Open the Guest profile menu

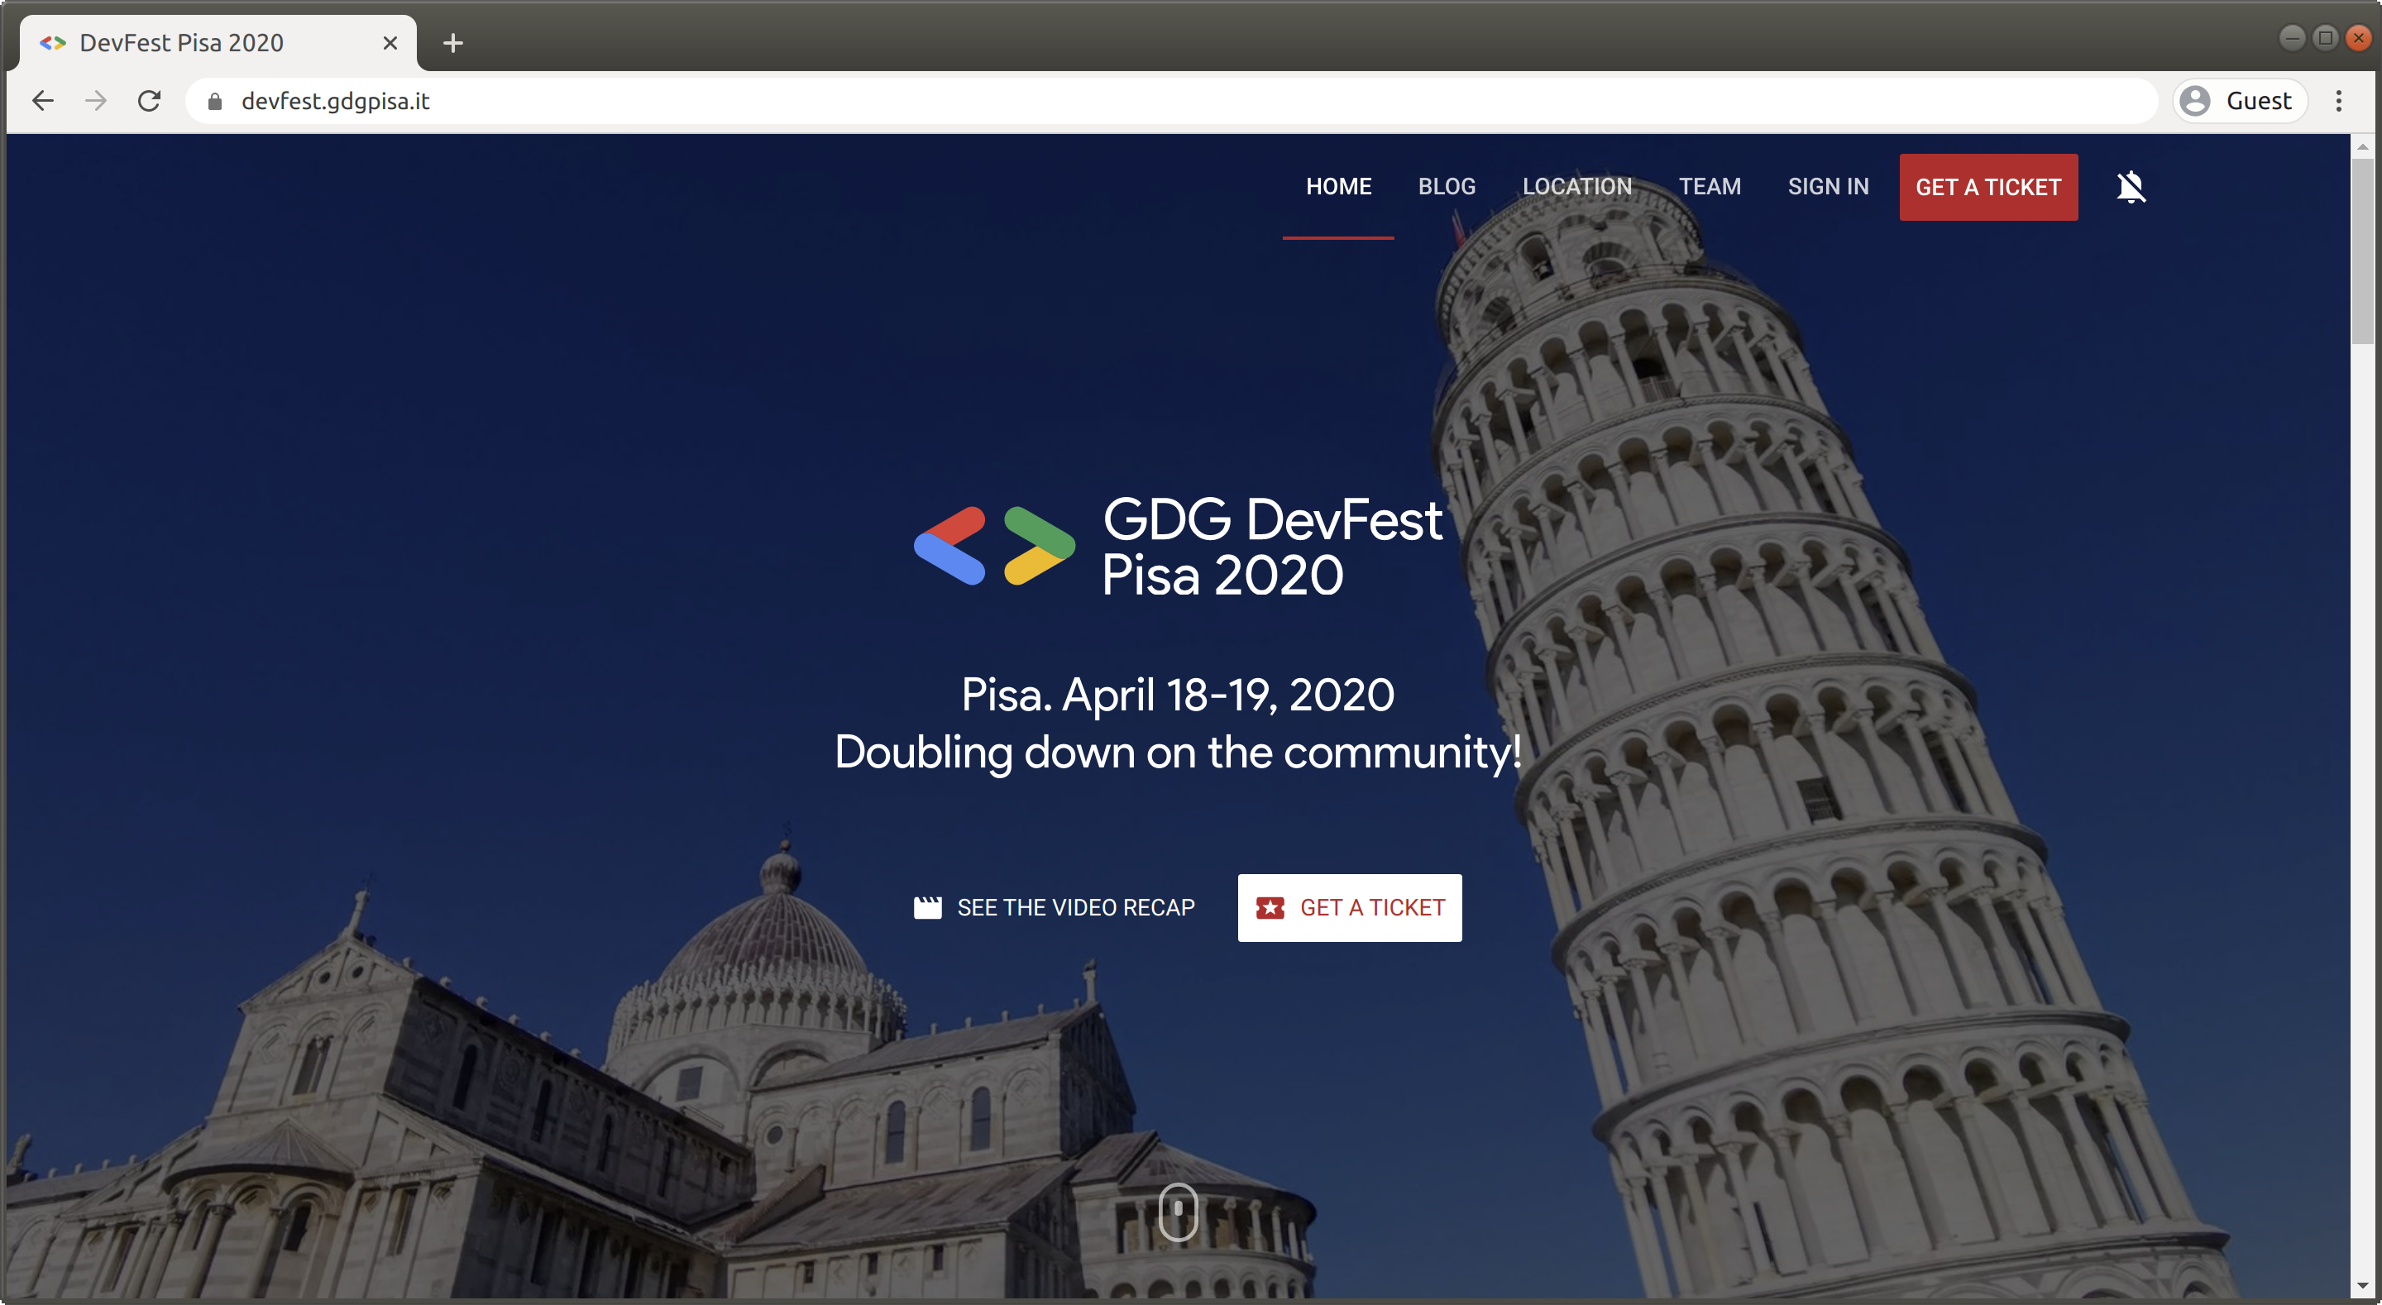pos(2238,101)
